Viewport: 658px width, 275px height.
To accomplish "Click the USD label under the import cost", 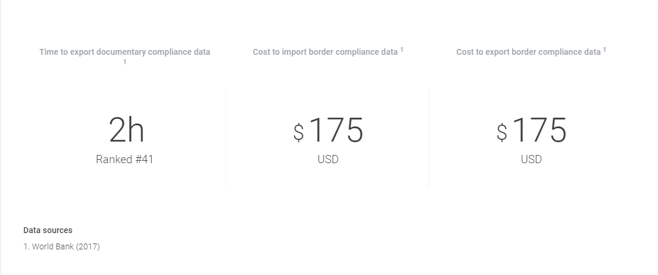I will click(328, 159).
